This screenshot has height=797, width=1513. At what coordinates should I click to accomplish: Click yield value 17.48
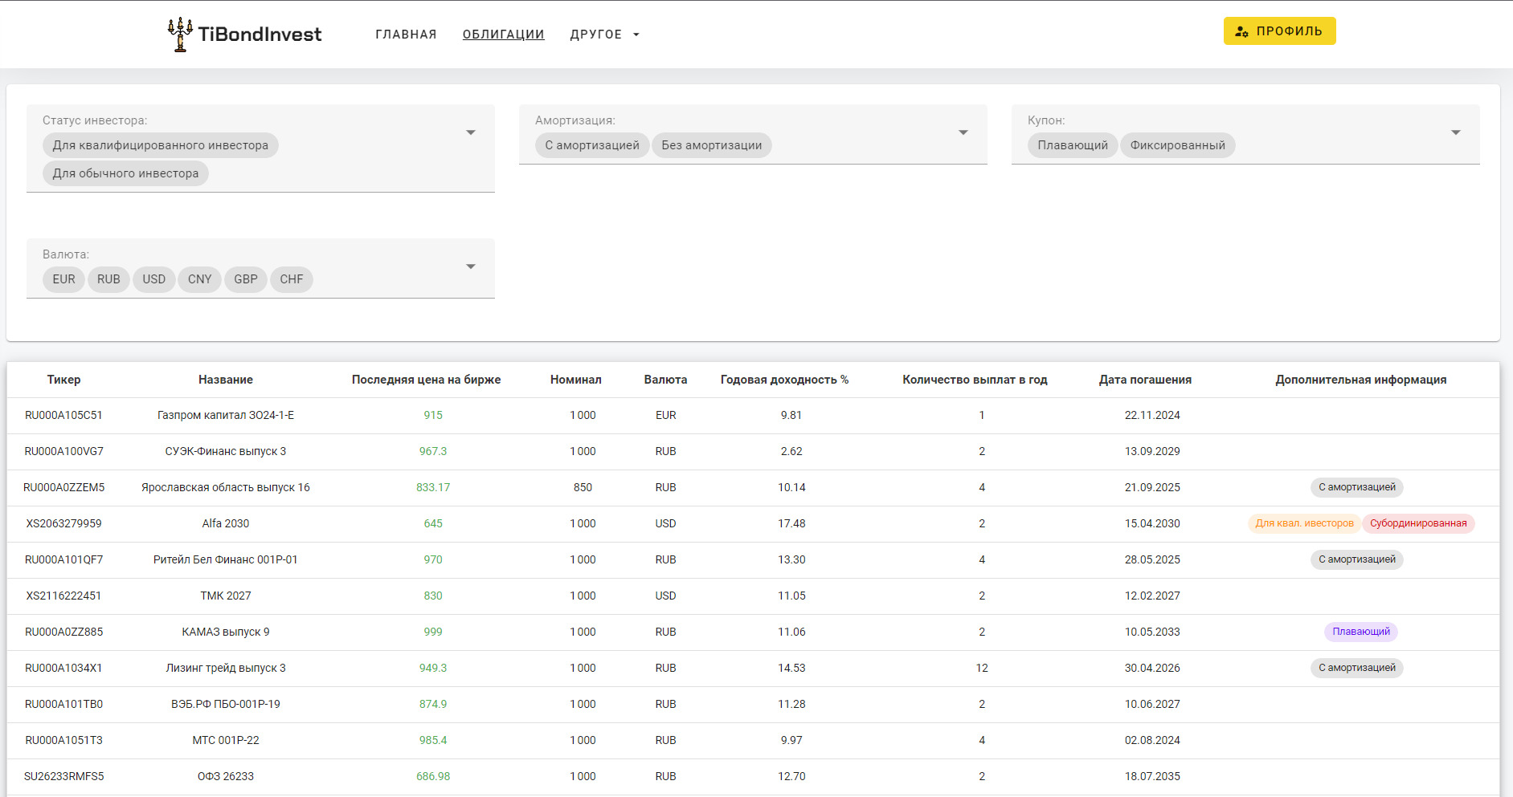pyautogui.click(x=791, y=524)
